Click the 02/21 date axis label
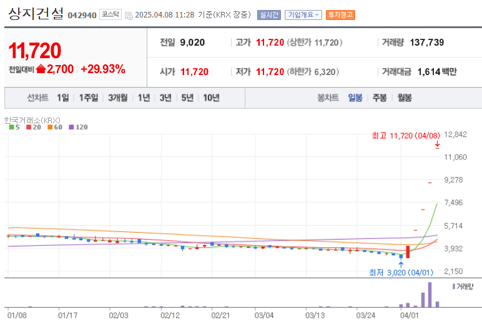Viewport: 482px width, 329px height. [x=220, y=315]
